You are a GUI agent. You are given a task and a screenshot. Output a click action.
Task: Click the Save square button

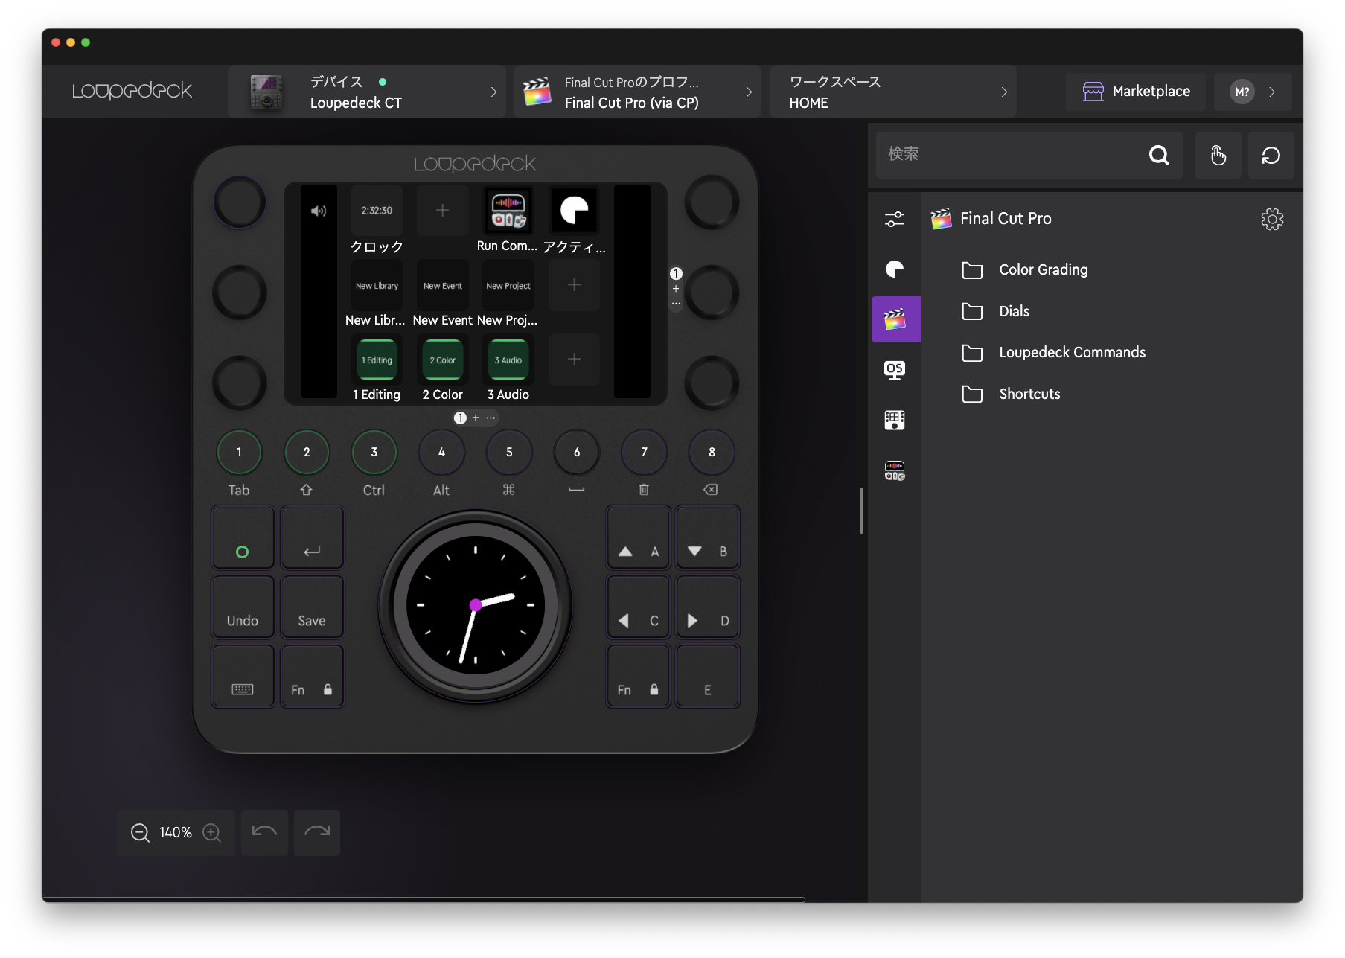point(312,607)
